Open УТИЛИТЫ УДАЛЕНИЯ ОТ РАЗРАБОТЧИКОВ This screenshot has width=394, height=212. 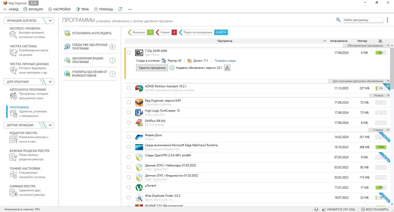tap(90, 74)
